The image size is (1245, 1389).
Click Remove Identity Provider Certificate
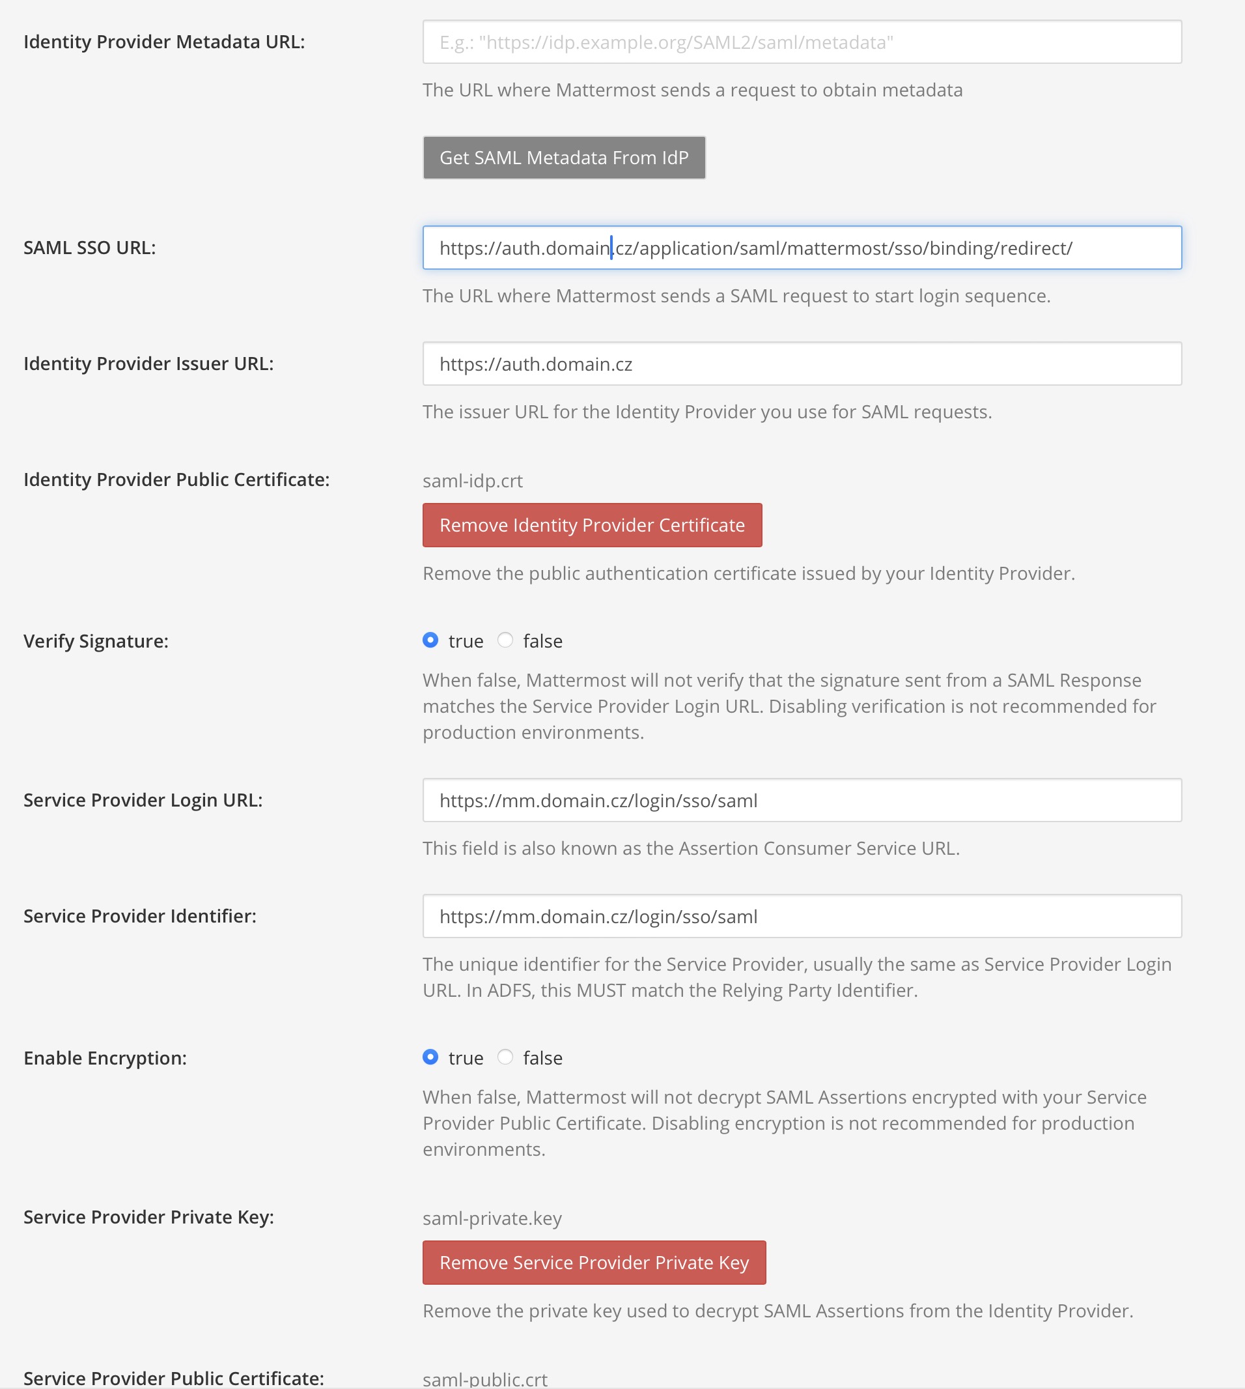[x=592, y=525]
